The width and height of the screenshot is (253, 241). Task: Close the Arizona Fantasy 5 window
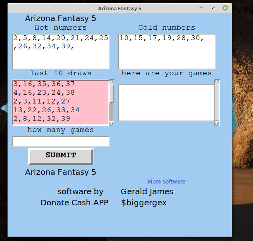(x=225, y=8)
